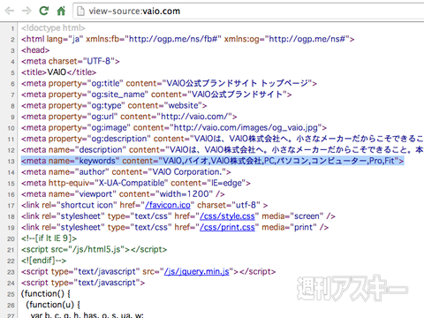The height and width of the screenshot is (318, 424).
Task: Click the (function() { code line
Action: tap(46, 293)
